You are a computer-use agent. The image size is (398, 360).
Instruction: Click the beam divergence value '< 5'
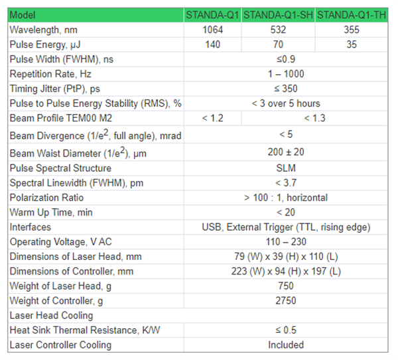(286, 135)
